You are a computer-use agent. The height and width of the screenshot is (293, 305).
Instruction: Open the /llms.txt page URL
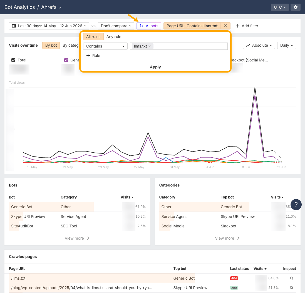18,278
